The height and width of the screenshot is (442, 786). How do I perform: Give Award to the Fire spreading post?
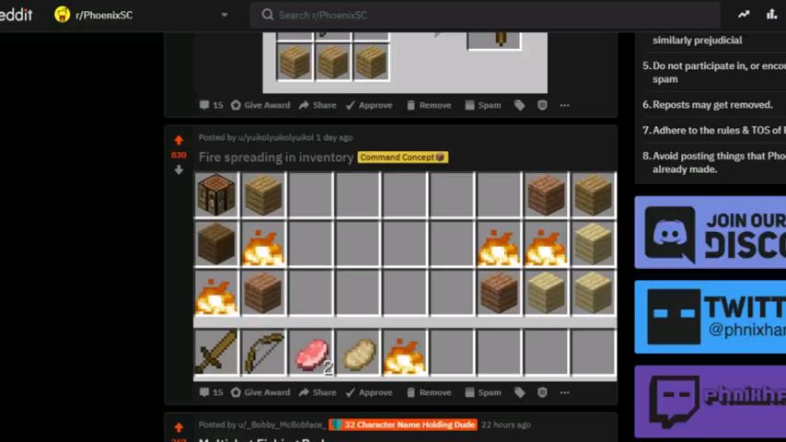tap(260, 392)
